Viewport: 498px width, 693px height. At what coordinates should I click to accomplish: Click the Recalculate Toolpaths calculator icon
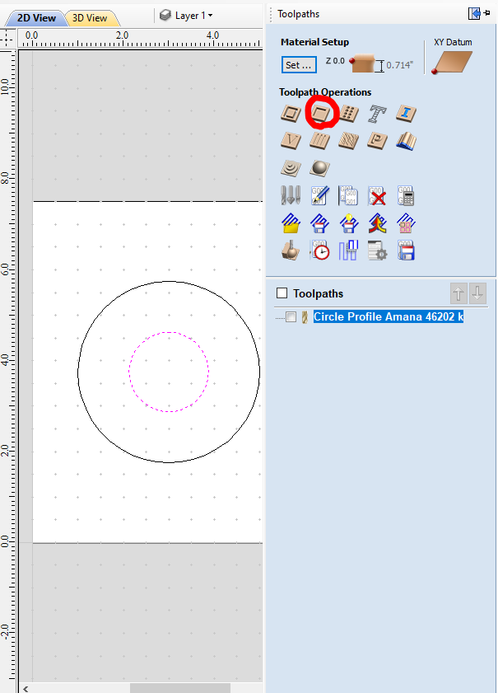coord(406,195)
